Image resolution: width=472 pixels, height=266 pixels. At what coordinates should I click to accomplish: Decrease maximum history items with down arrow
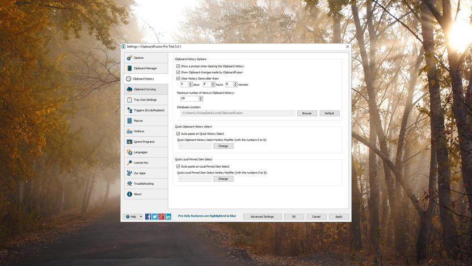pyautogui.click(x=201, y=100)
